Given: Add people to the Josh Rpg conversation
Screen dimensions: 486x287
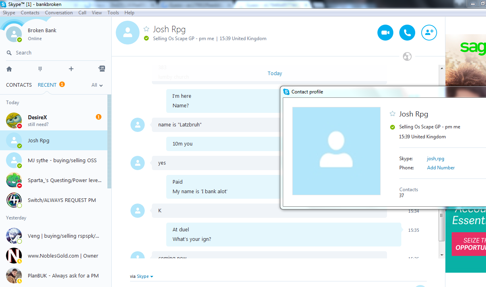Looking at the screenshot, I should [429, 33].
